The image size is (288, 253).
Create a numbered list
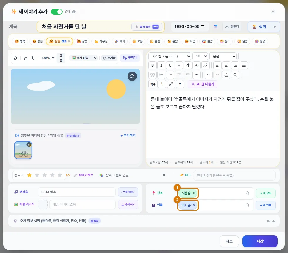pyautogui.click(x=170, y=75)
